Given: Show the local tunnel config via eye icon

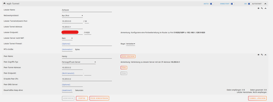Looking at the screenshot, I should coord(259,8).
